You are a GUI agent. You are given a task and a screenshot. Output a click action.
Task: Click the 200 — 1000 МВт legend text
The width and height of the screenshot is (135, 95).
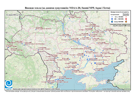tap(119, 19)
